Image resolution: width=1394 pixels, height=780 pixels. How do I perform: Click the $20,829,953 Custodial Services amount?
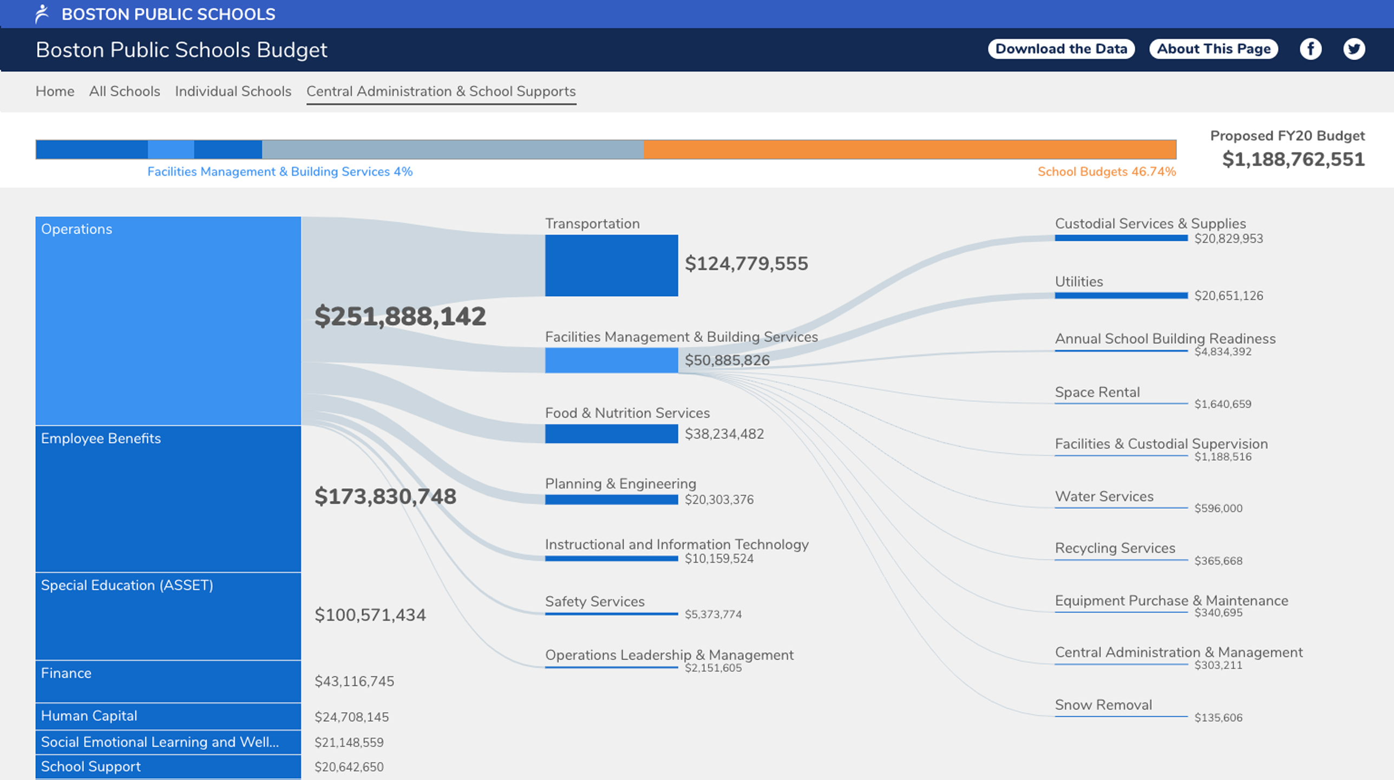[x=1228, y=239]
